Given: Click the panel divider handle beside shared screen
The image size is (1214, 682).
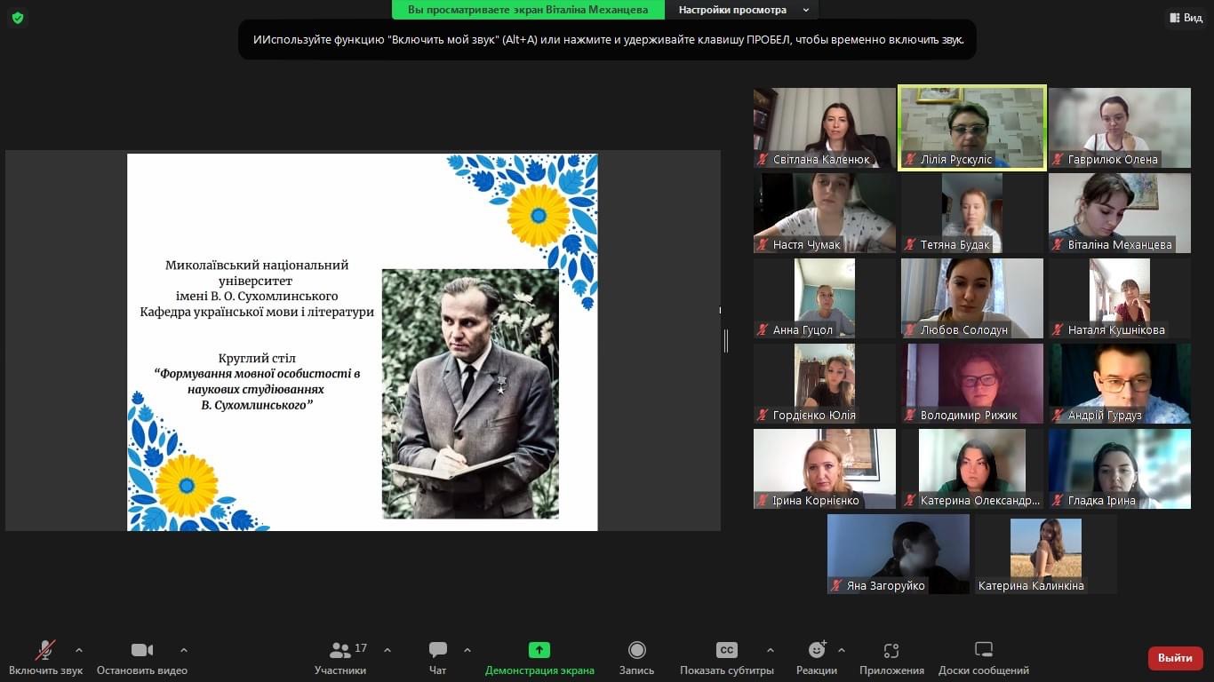Looking at the screenshot, I should pos(726,341).
